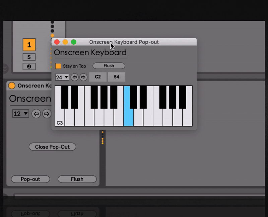The image size is (268, 217).
Task: Play the D3 white key next to C3
Action: tap(70, 118)
